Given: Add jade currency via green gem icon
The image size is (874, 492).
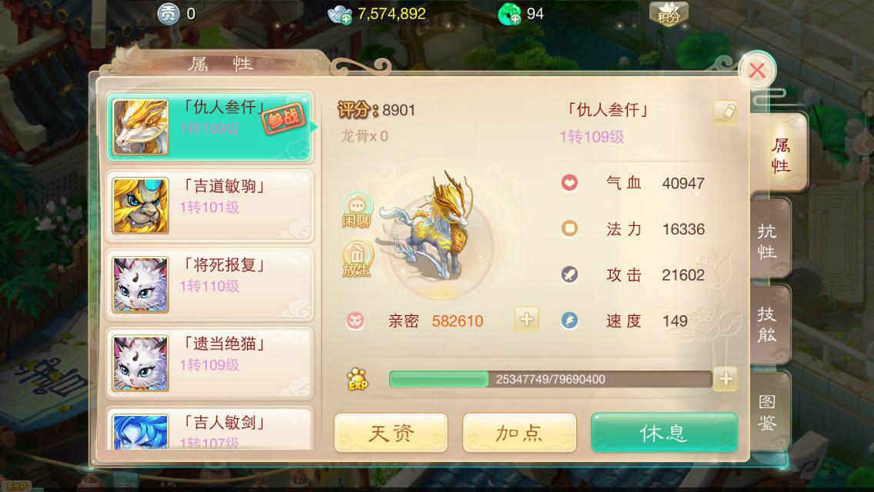Looking at the screenshot, I should click(x=509, y=14).
